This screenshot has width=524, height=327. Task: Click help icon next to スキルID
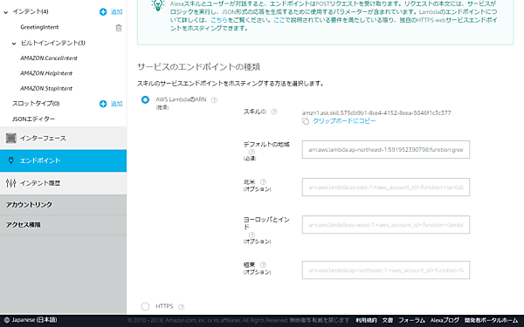tap(274, 112)
